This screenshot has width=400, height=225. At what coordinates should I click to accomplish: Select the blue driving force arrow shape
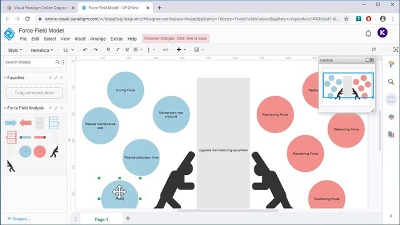(11, 123)
